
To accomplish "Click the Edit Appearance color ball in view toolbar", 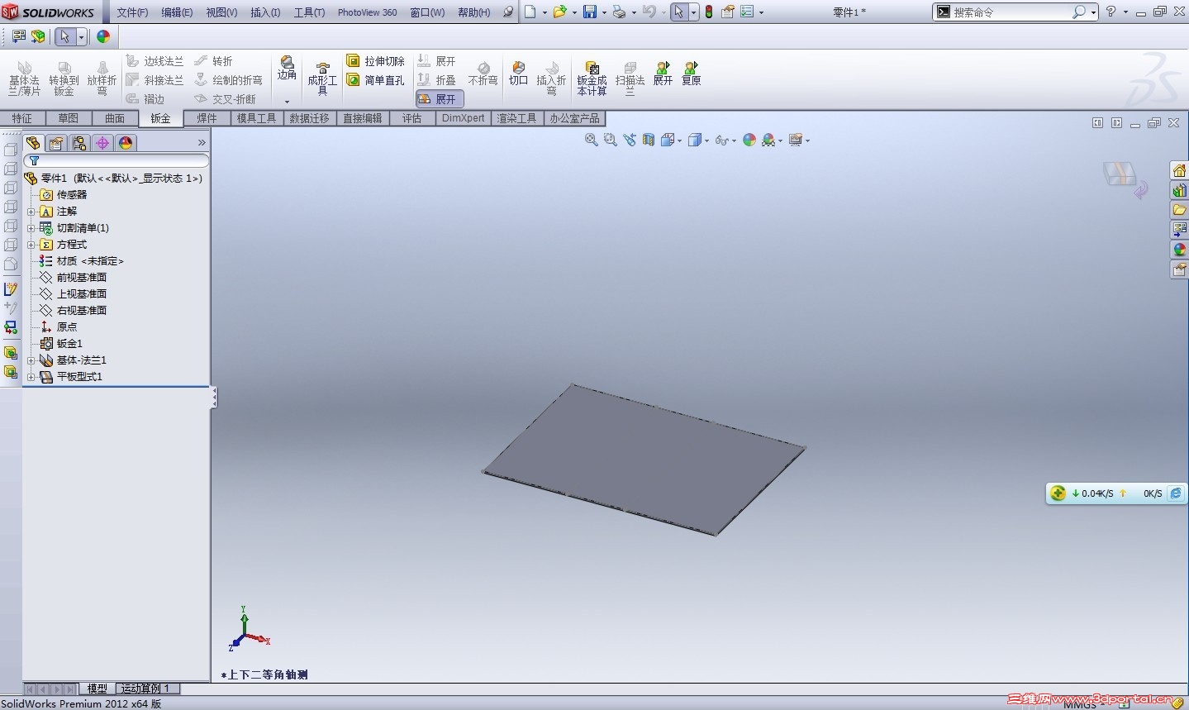I will click(749, 141).
